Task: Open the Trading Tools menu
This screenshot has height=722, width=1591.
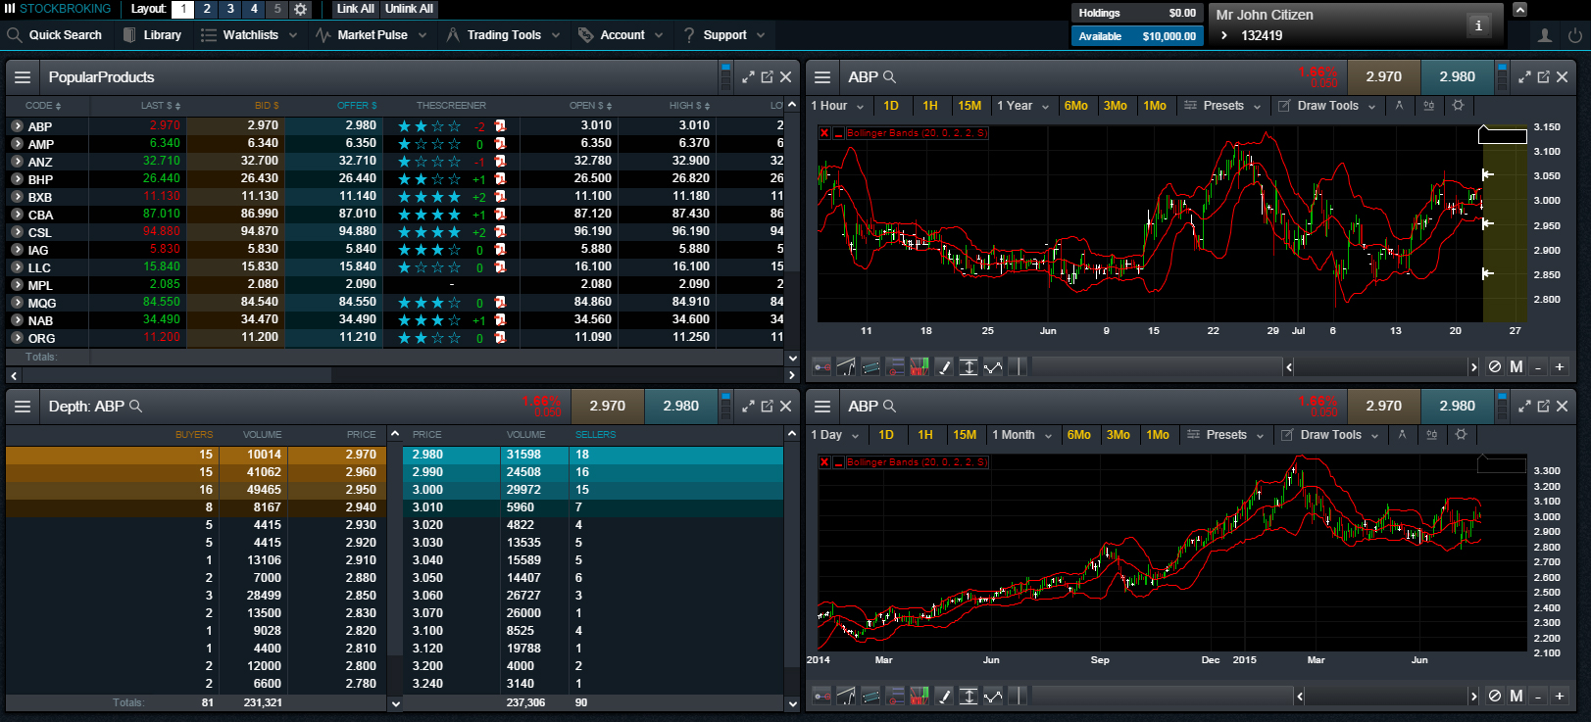Action: [504, 35]
